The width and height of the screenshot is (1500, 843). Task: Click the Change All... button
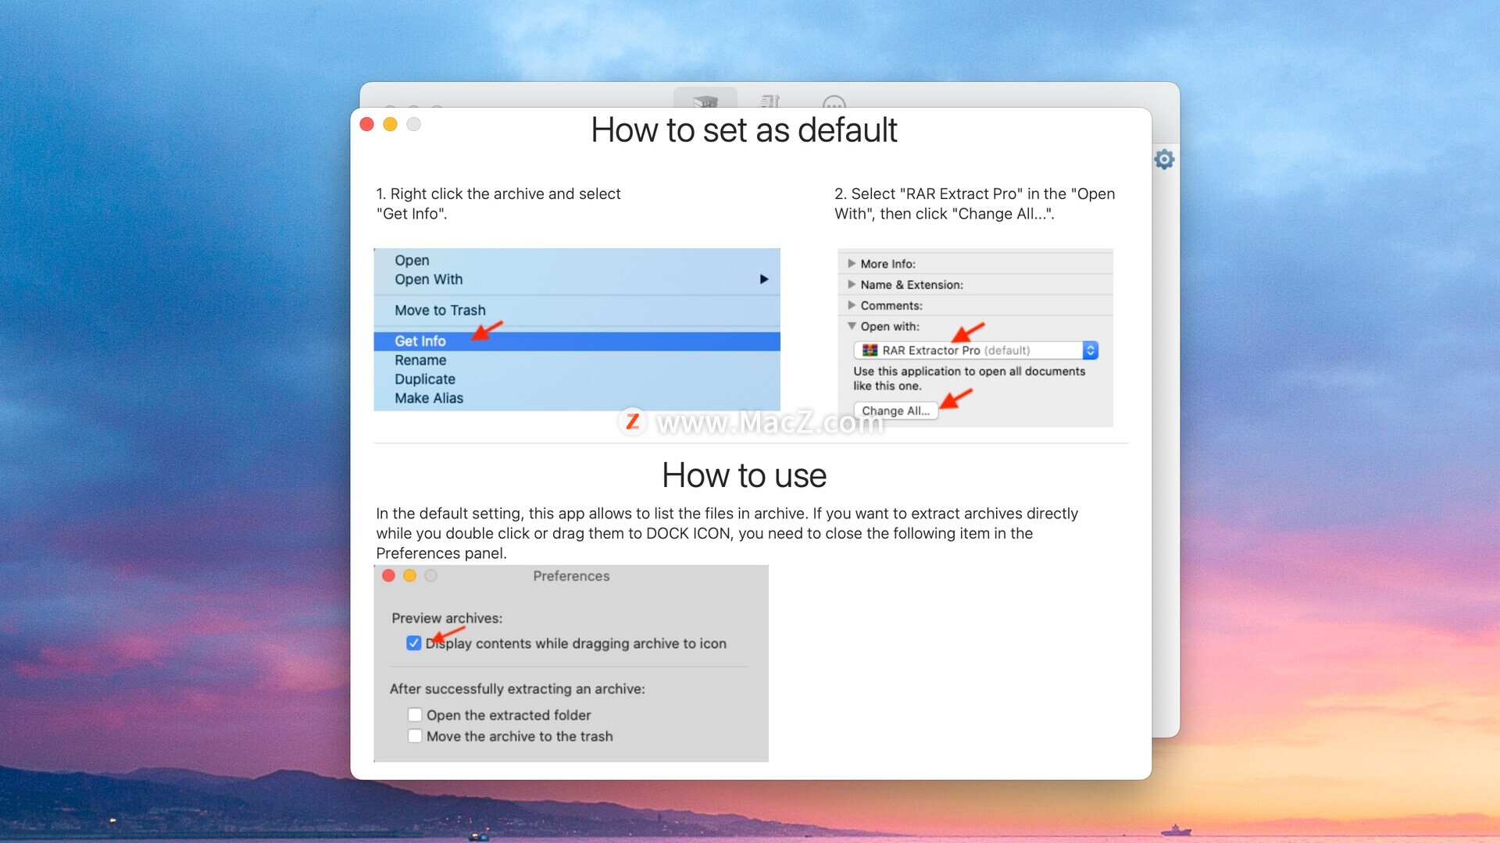coord(895,411)
